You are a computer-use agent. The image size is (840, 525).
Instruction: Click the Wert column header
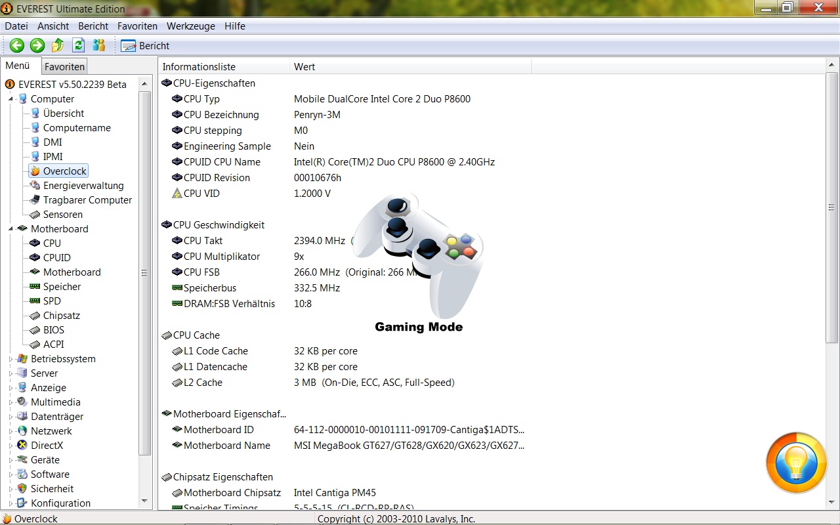(x=411, y=66)
